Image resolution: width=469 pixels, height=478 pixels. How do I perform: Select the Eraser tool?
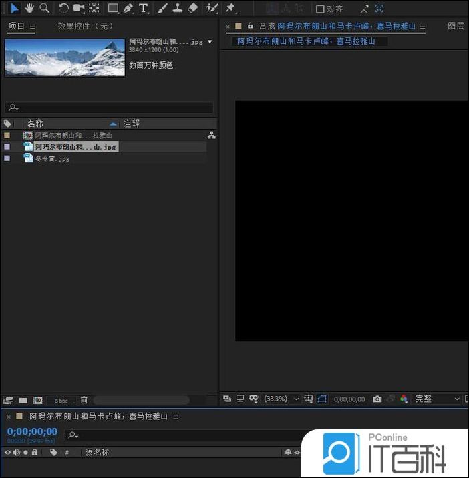[193, 8]
